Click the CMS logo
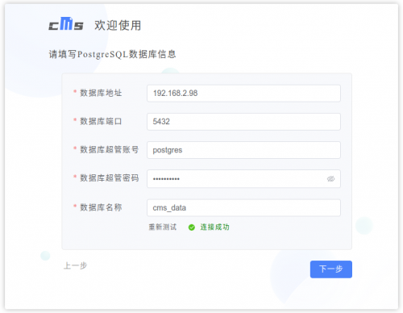This screenshot has width=403, height=313. pyautogui.click(x=66, y=24)
